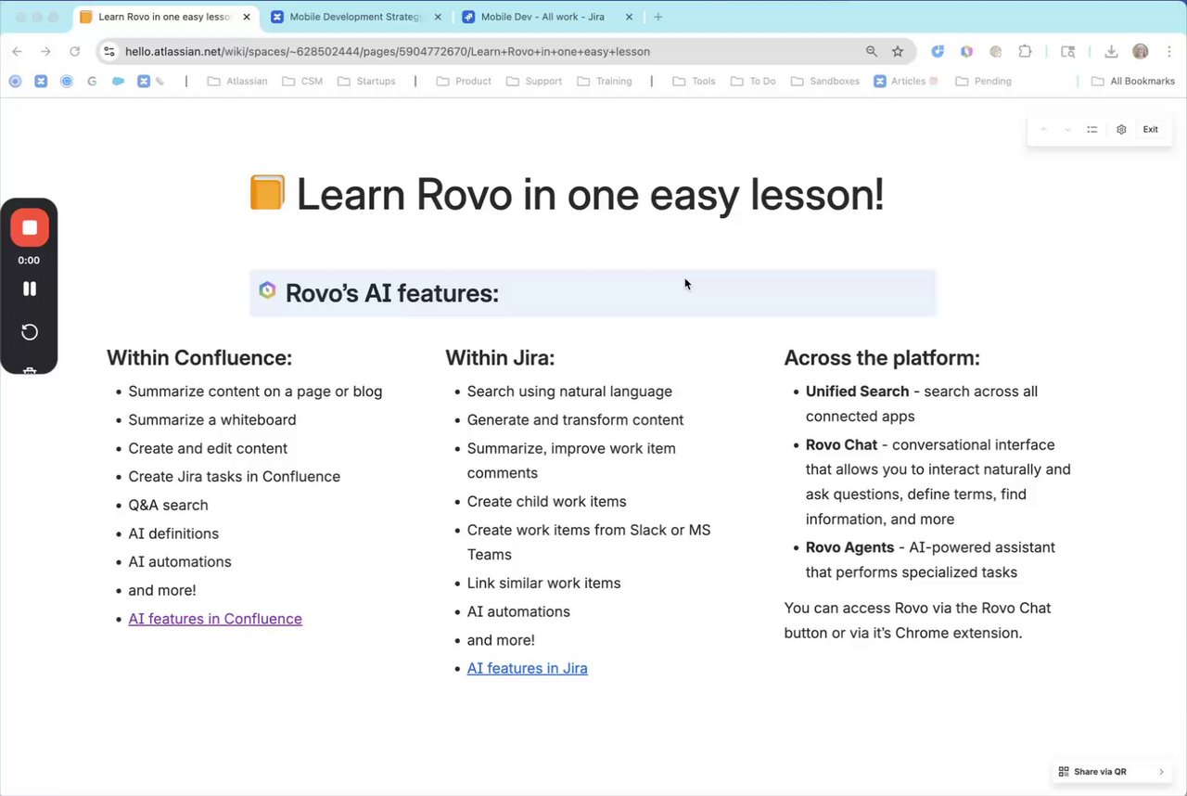This screenshot has height=796, width=1187.
Task: Open the blue circular extension icon beside the star
Action: (938, 52)
